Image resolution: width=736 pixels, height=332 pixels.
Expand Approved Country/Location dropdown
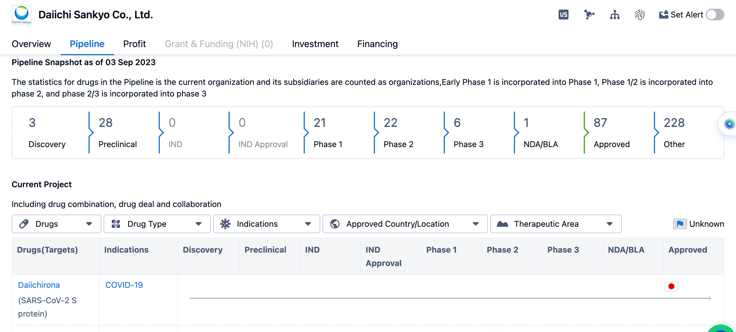[x=405, y=224]
